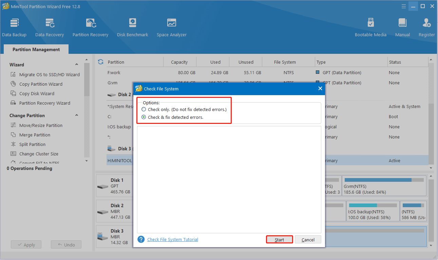Collapse the Change Partition section

coord(77,115)
